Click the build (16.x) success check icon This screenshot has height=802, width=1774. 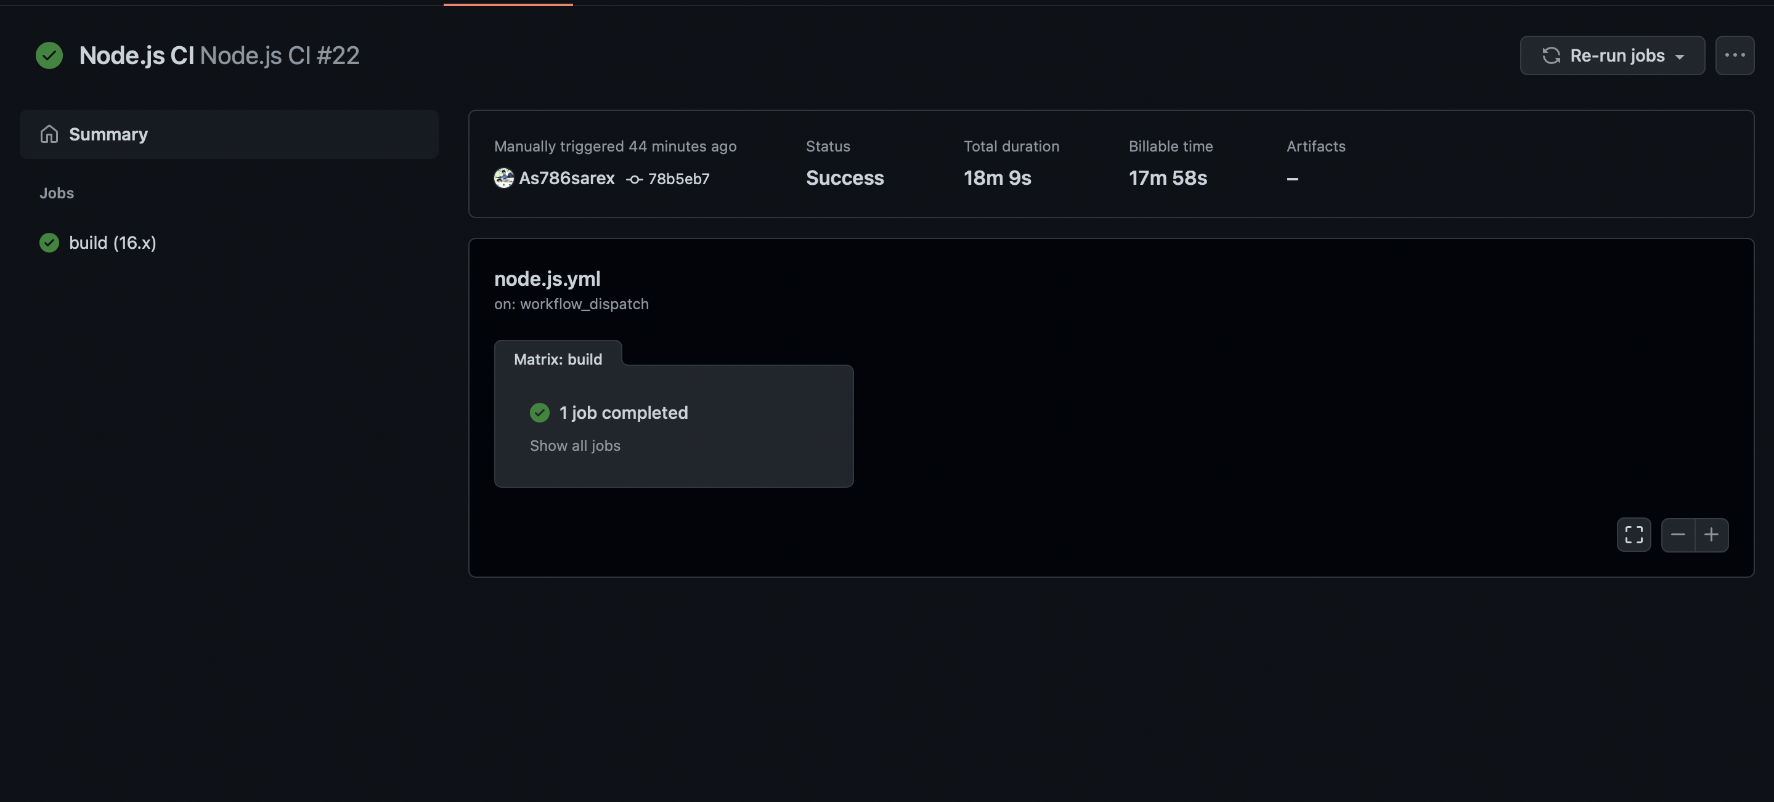pos(49,242)
